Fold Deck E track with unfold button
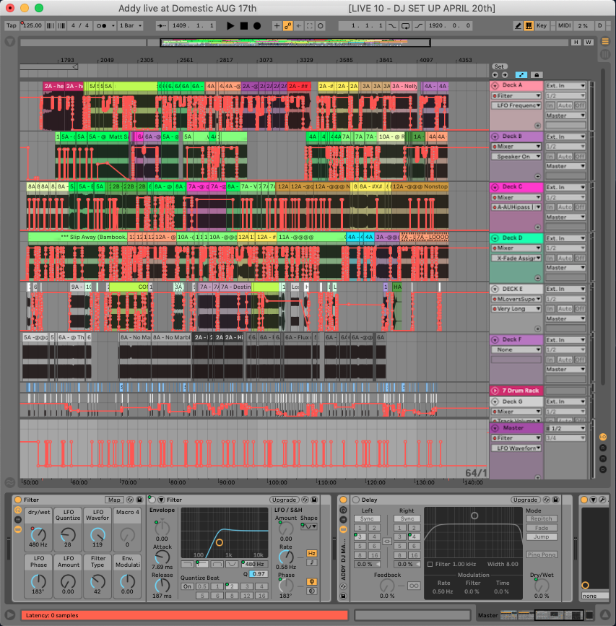The width and height of the screenshot is (616, 626). [495, 289]
